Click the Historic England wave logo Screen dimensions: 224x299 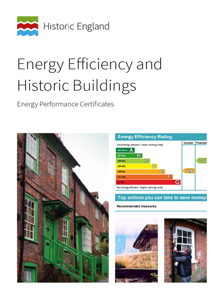pyautogui.click(x=28, y=26)
